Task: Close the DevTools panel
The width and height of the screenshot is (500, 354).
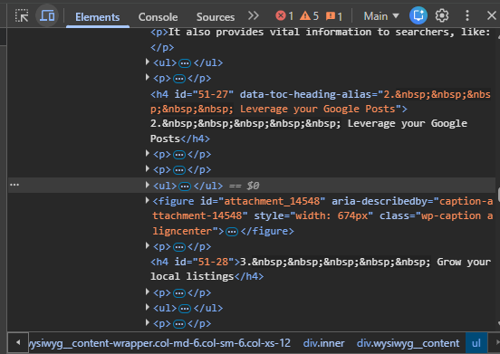Action: [491, 15]
